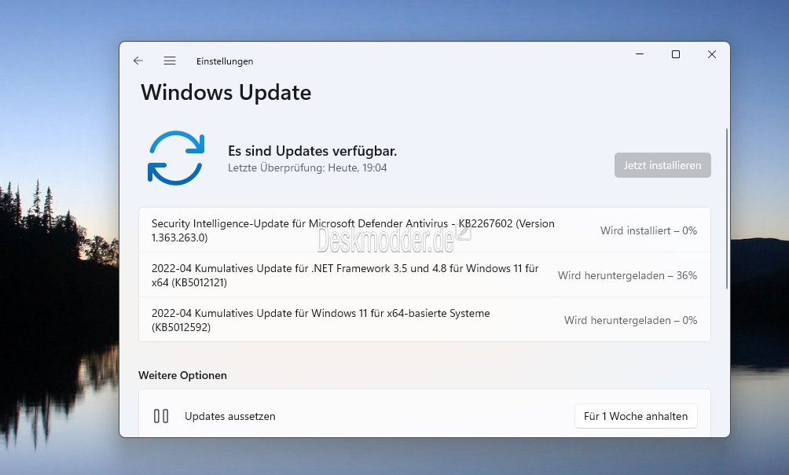Click the Windows Update page heading

tap(226, 93)
